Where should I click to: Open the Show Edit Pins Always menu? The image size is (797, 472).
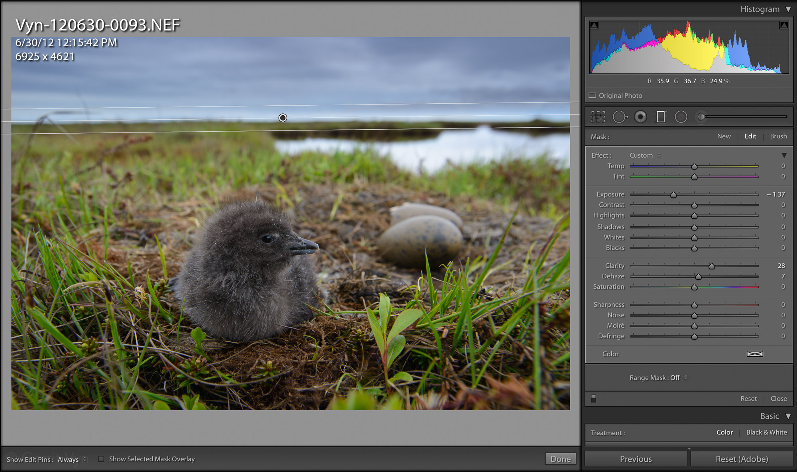71,459
